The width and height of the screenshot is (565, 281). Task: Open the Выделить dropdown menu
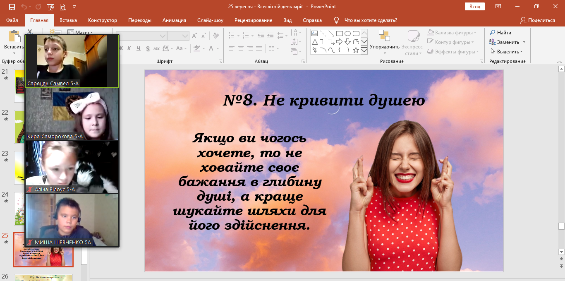[507, 52]
